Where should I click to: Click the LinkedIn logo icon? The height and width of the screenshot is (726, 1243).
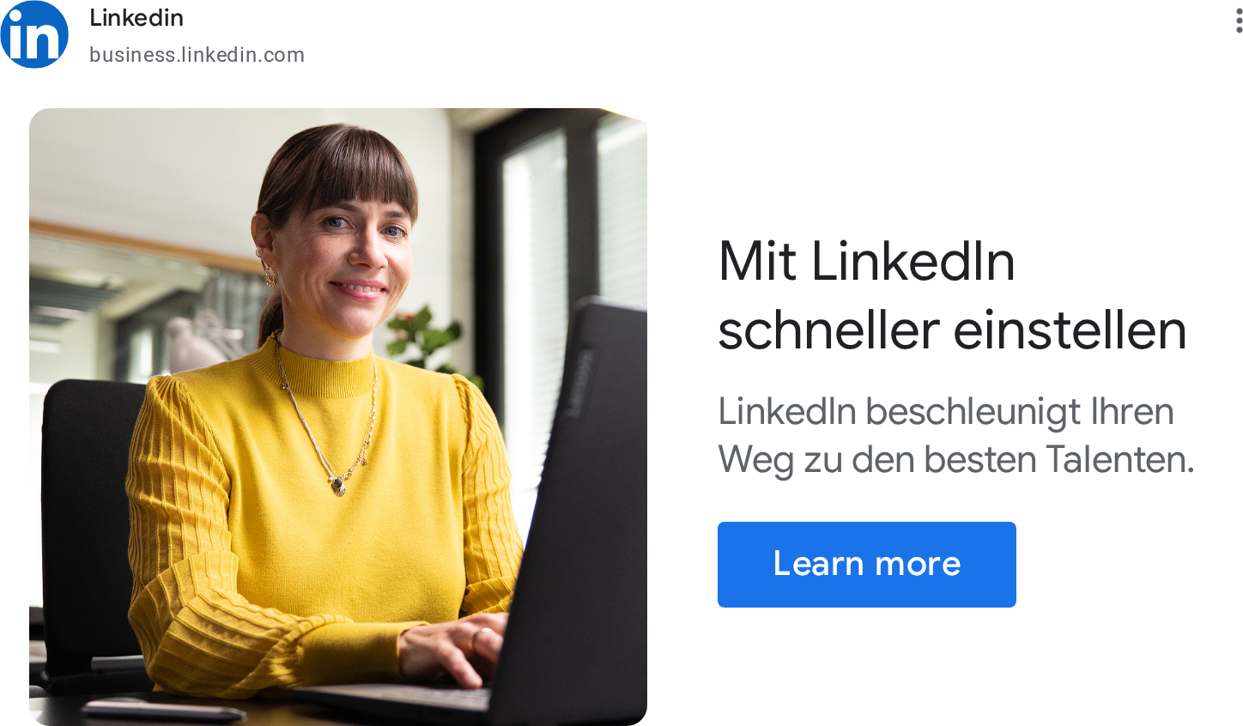[34, 34]
